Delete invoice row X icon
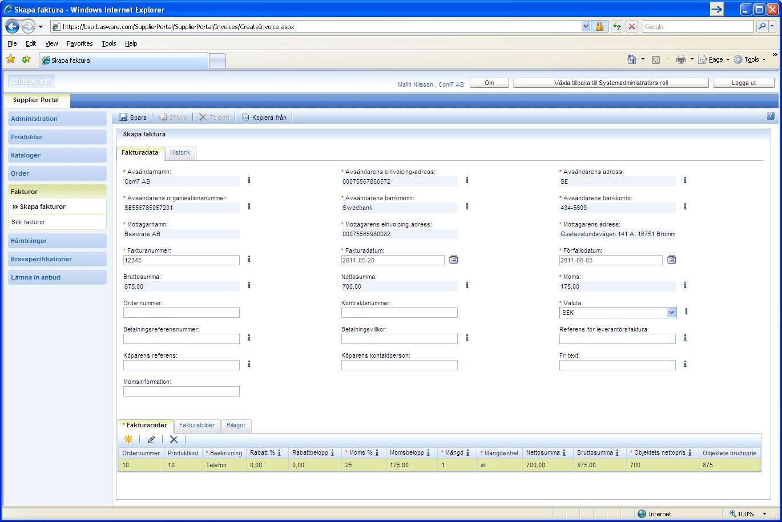The width and height of the screenshot is (782, 522). tap(174, 439)
